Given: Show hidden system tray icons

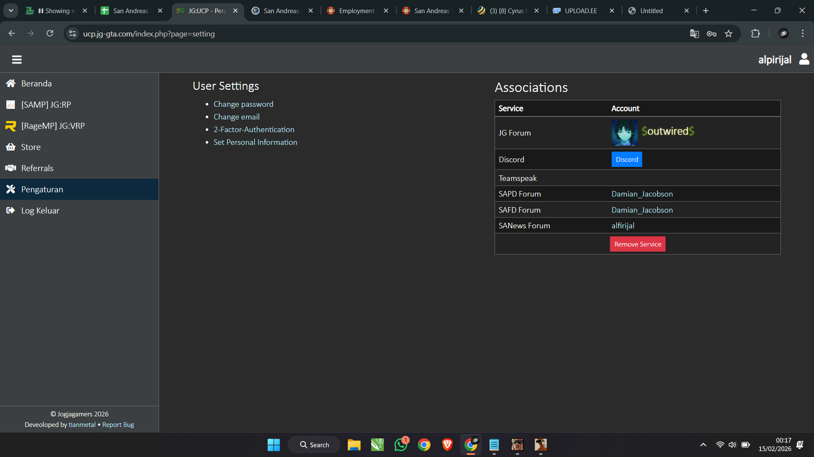Looking at the screenshot, I should coord(703,445).
